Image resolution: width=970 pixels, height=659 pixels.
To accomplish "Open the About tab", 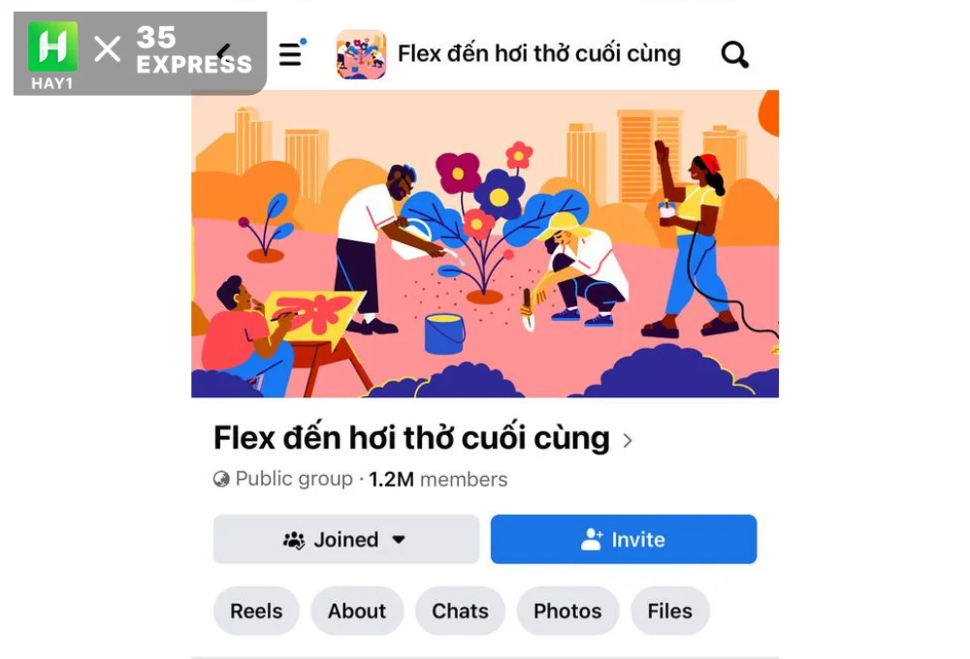I will tap(357, 611).
